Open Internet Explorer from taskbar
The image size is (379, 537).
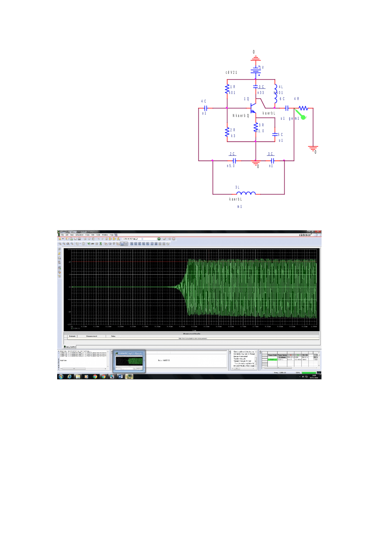[70, 377]
